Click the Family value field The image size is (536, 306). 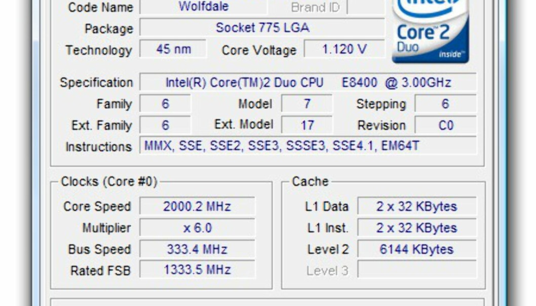click(x=165, y=103)
